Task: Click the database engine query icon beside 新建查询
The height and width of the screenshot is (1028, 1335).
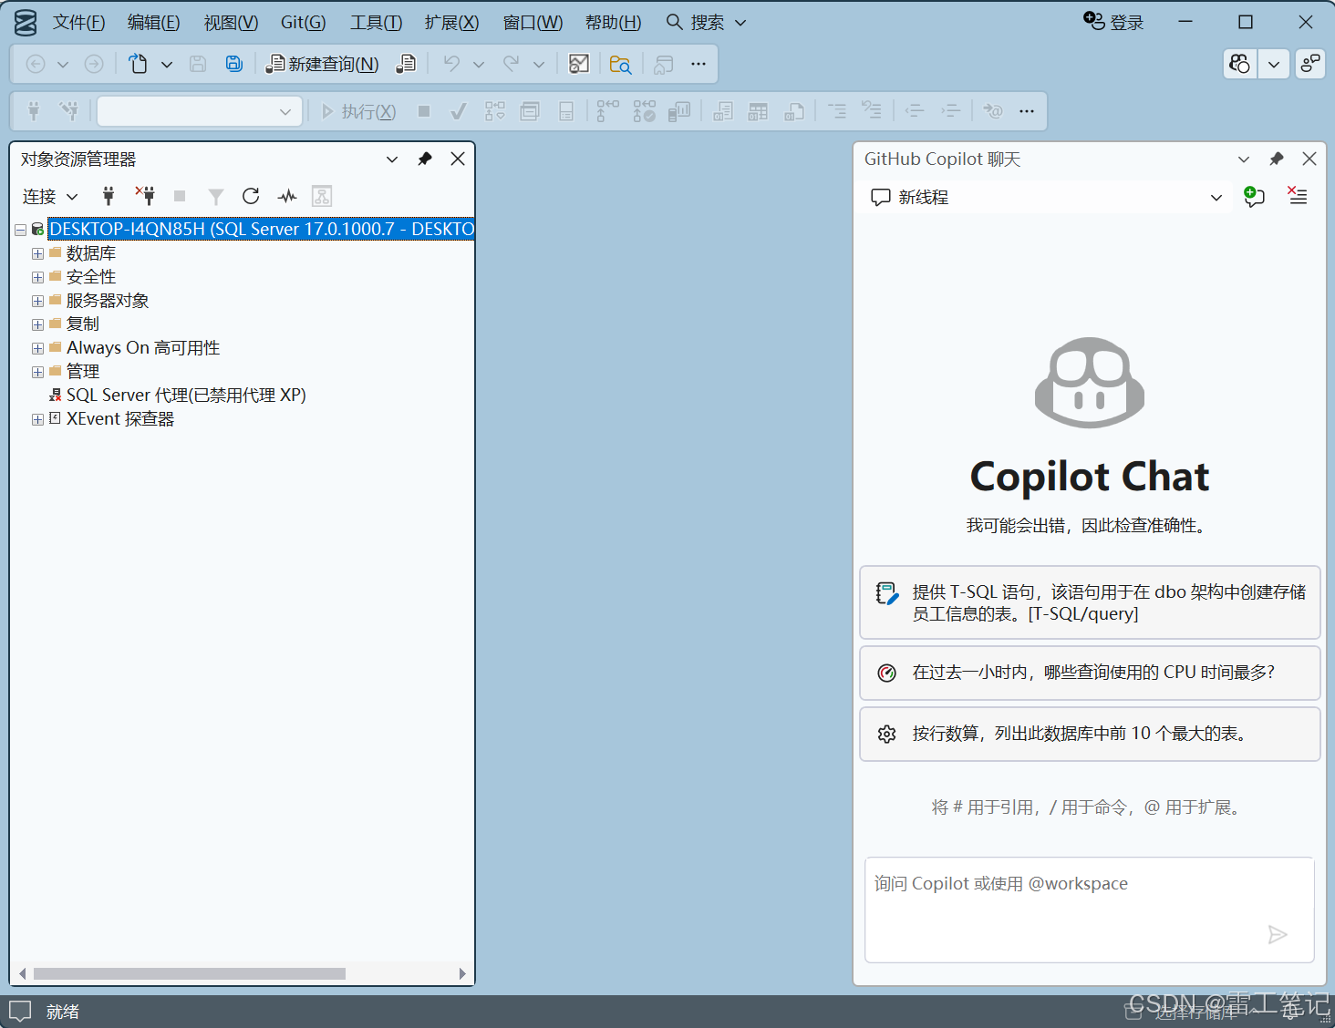Action: pos(406,64)
